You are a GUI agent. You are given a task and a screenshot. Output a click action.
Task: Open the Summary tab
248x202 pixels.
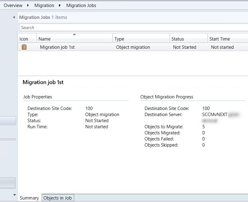coord(29,198)
